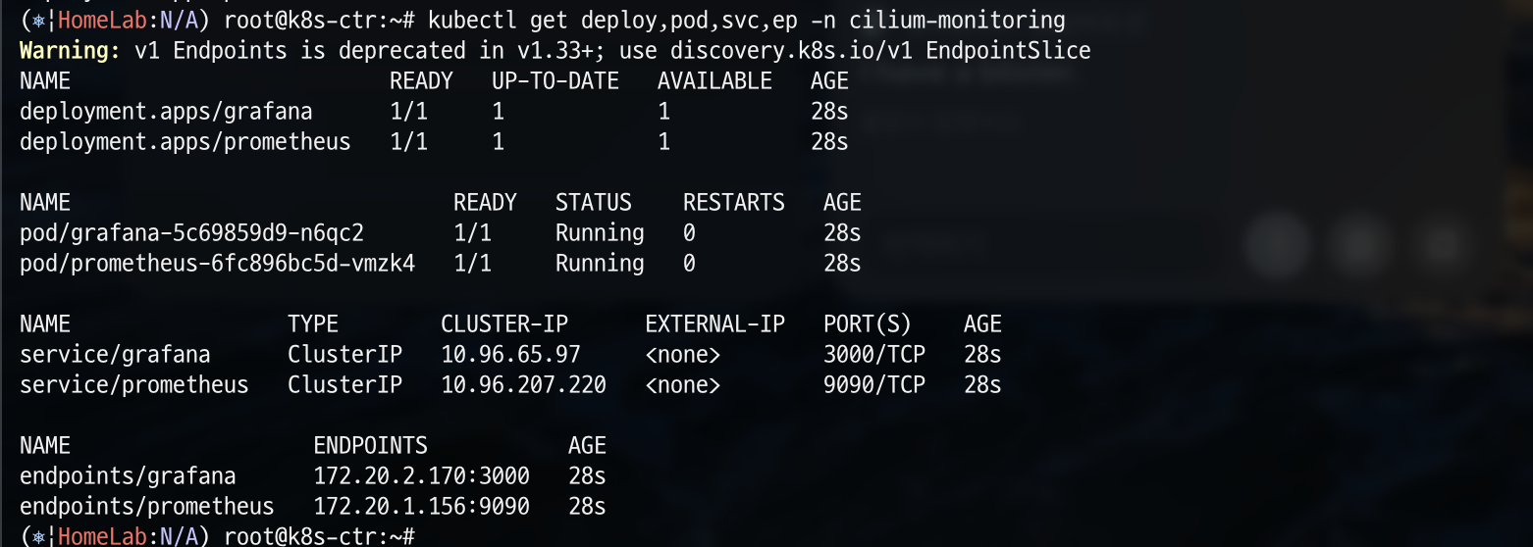This screenshot has width=1533, height=547.
Task: Select endpoint address '172.20.1.156:9090'
Action: 422,506
